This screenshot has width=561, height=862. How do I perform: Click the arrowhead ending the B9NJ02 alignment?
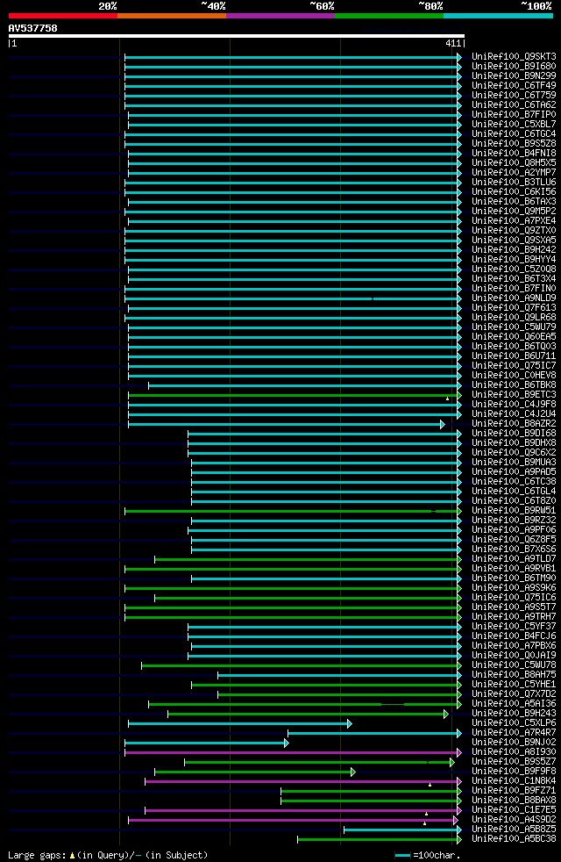(x=287, y=743)
